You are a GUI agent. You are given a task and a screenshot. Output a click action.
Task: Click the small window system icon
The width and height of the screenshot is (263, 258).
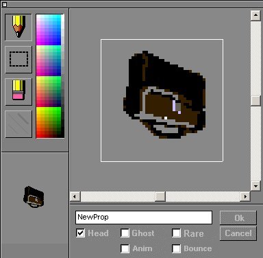coord(4,4)
